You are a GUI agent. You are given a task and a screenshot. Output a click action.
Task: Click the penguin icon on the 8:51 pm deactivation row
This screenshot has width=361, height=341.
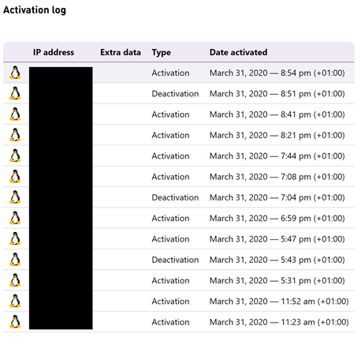(x=15, y=93)
